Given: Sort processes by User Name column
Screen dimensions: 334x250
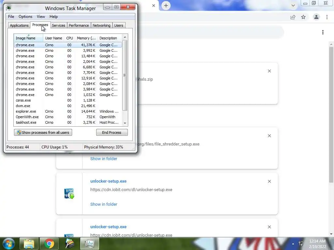Looking at the screenshot, I should tap(54, 38).
